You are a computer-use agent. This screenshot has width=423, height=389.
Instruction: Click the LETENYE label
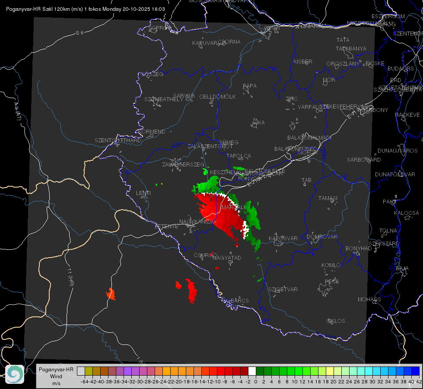tap(166, 226)
